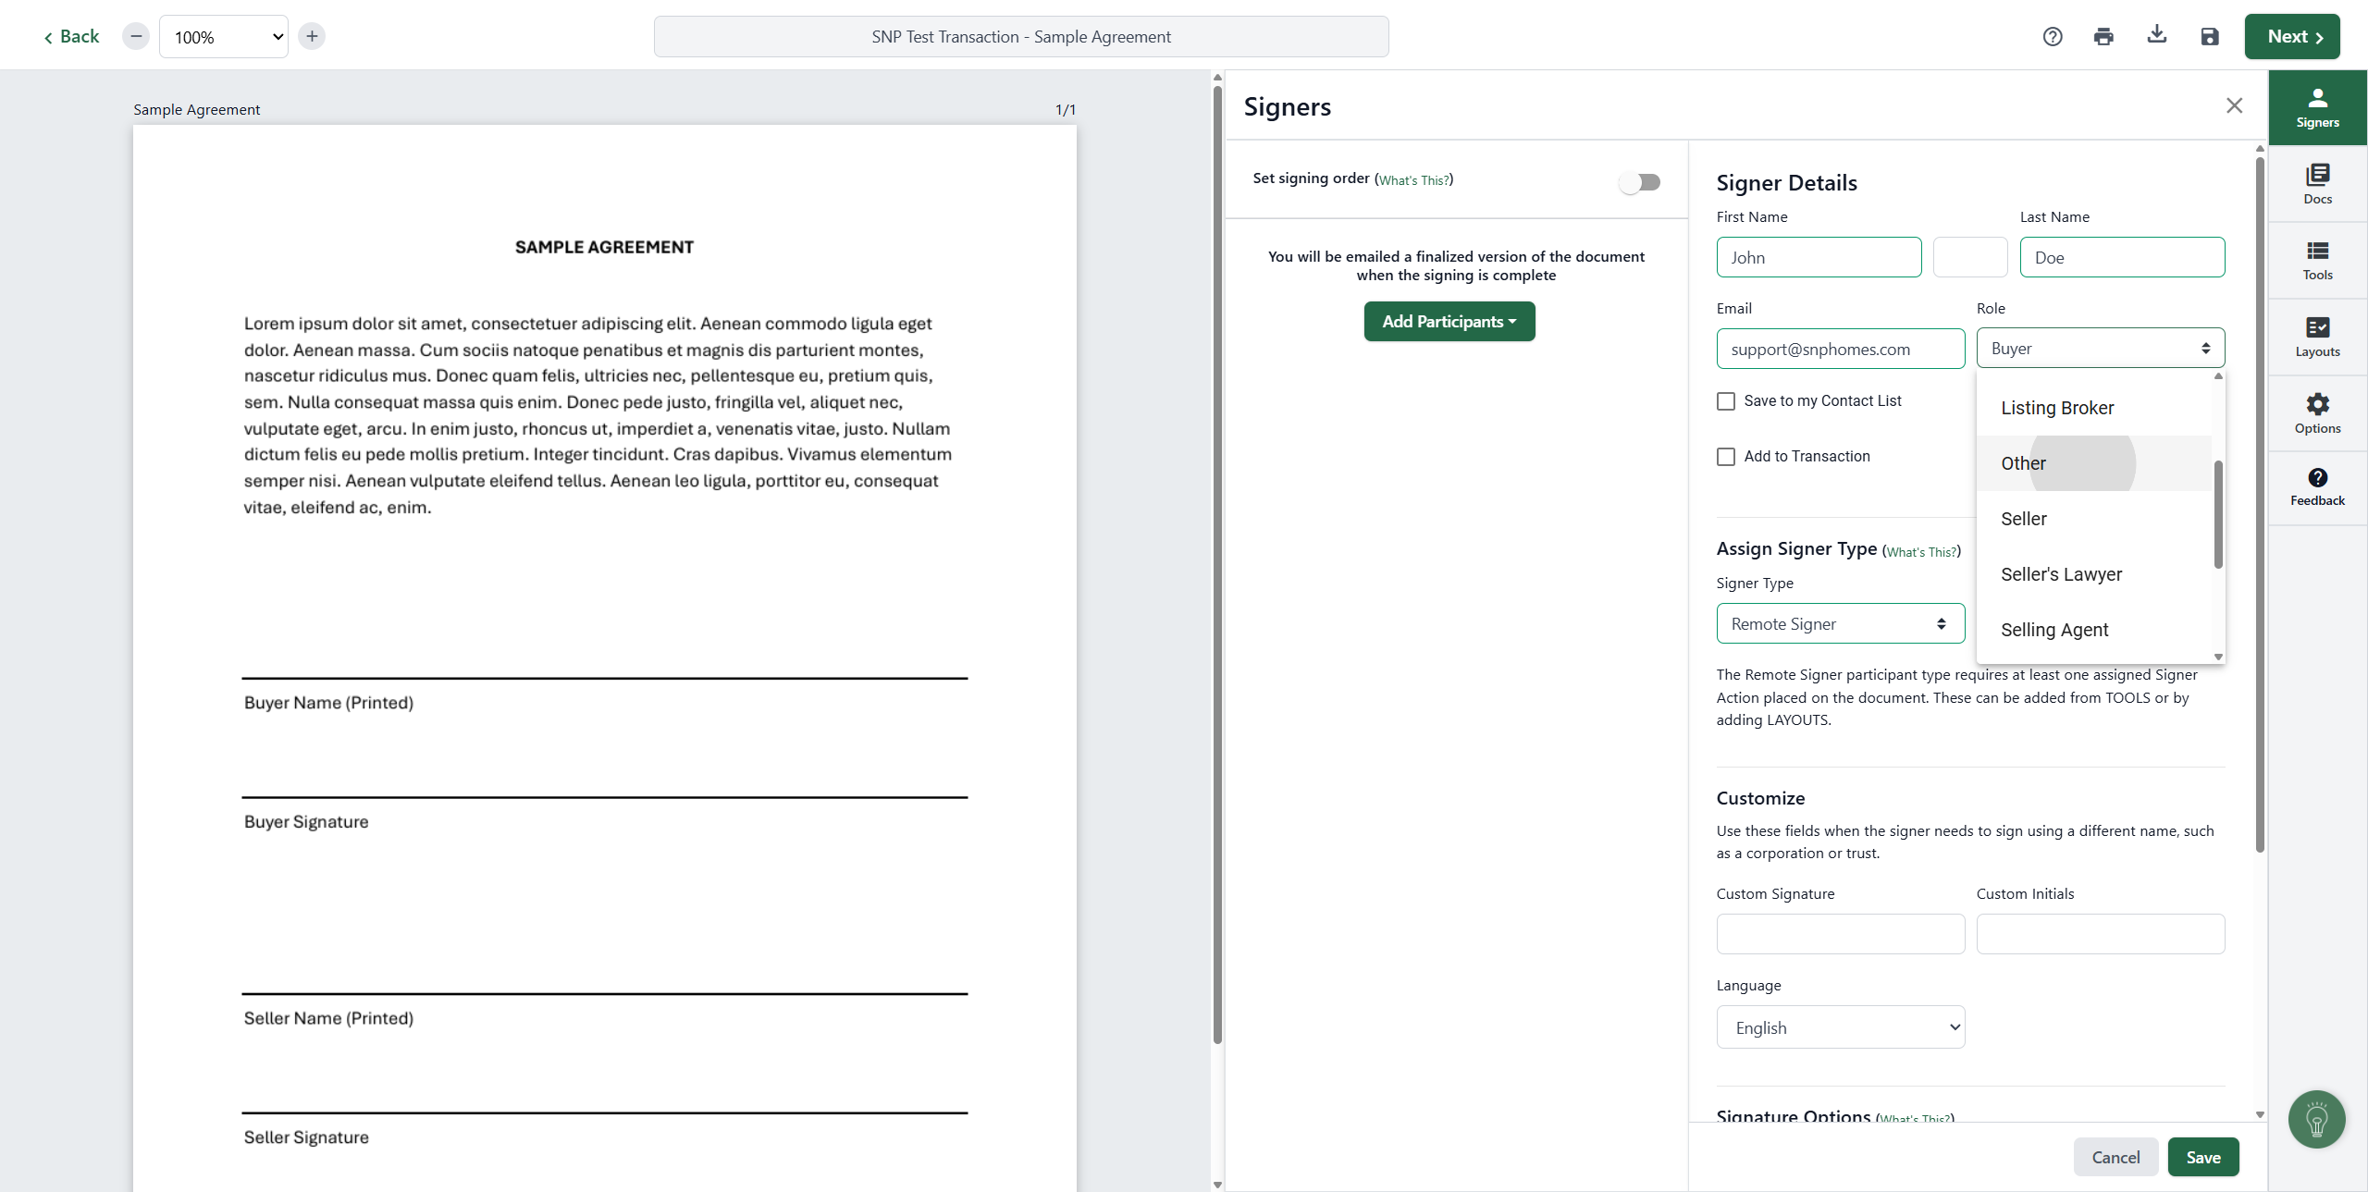The height and width of the screenshot is (1192, 2368).
Task: Check the Add to Transaction box
Action: coord(1725,457)
